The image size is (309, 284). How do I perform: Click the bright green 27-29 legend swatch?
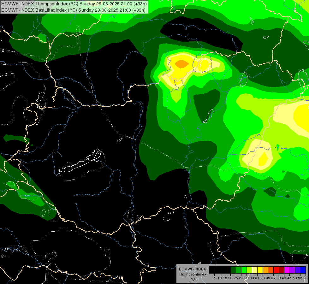pos(244,270)
